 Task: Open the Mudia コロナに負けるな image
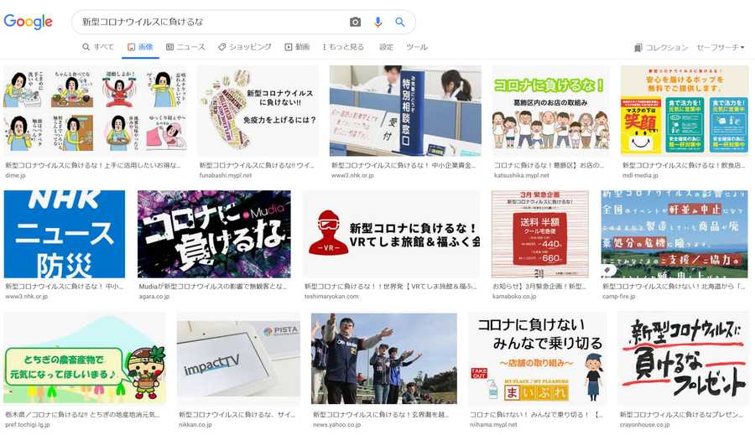click(214, 235)
